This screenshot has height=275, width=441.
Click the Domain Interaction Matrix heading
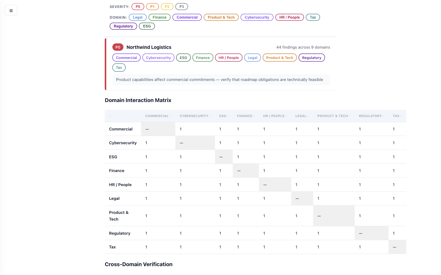pos(138,100)
